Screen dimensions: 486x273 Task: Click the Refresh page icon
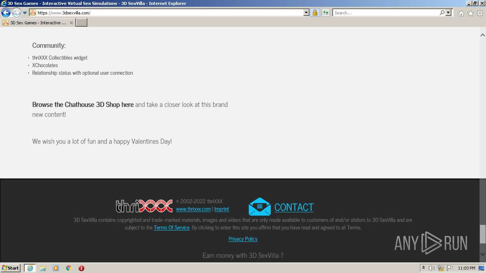[325, 13]
